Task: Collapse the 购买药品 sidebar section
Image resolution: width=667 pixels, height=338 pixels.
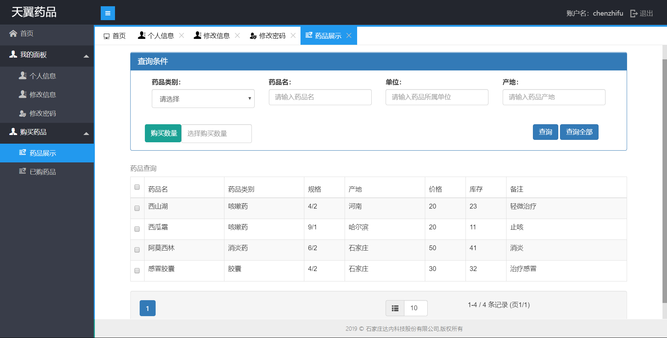Action: click(86, 133)
